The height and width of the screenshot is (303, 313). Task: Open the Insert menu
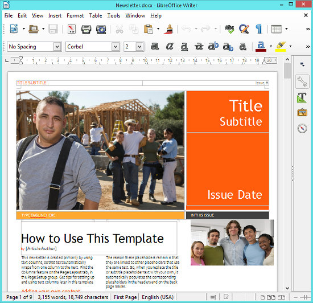click(55, 15)
